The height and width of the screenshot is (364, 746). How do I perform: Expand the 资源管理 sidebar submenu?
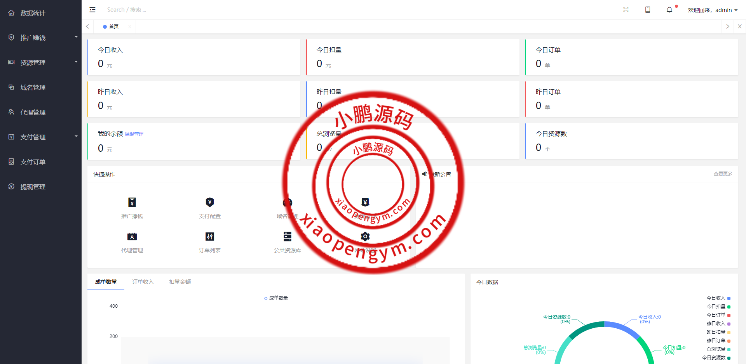76,62
